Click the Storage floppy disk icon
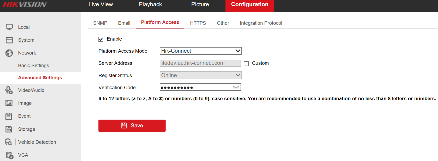Screen dimensions: 438x161 point(9,129)
